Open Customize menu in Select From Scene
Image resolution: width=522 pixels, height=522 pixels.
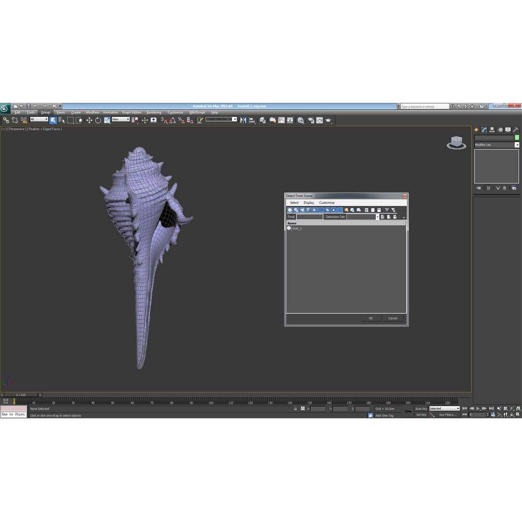tap(327, 203)
